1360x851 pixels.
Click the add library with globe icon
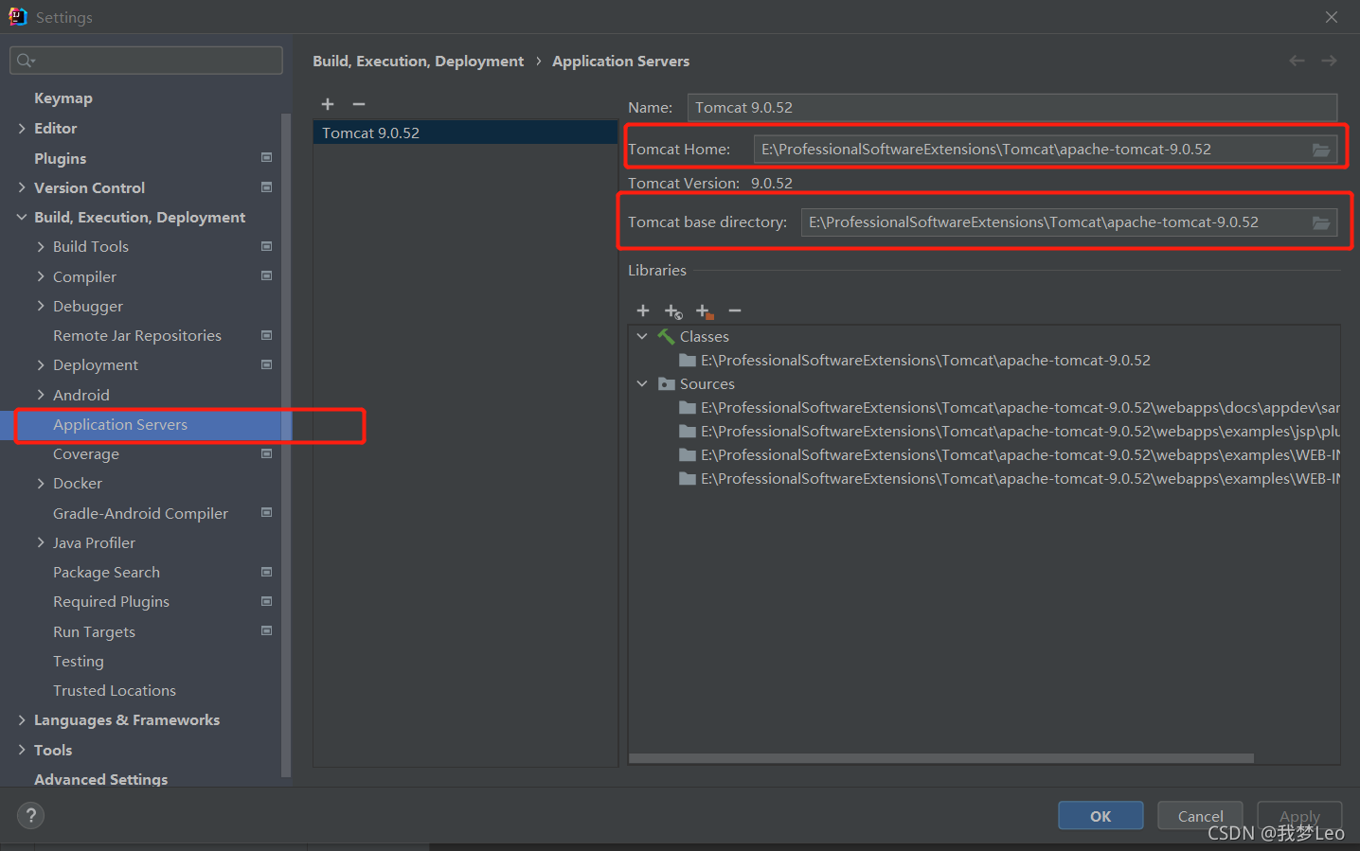pyautogui.click(x=673, y=310)
